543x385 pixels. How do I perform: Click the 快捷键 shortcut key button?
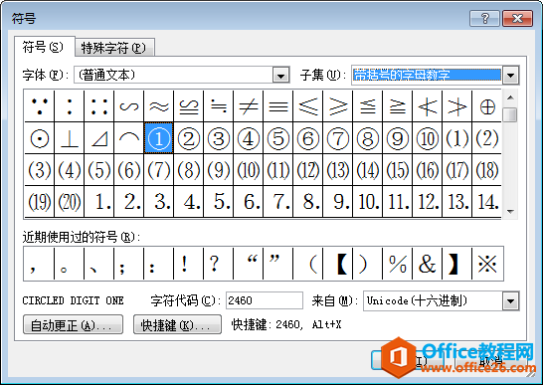tap(177, 324)
